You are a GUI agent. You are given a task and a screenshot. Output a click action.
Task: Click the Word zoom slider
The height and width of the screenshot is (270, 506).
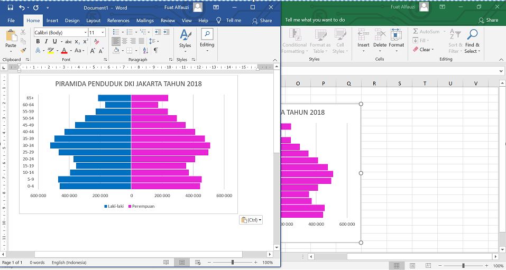click(232, 262)
